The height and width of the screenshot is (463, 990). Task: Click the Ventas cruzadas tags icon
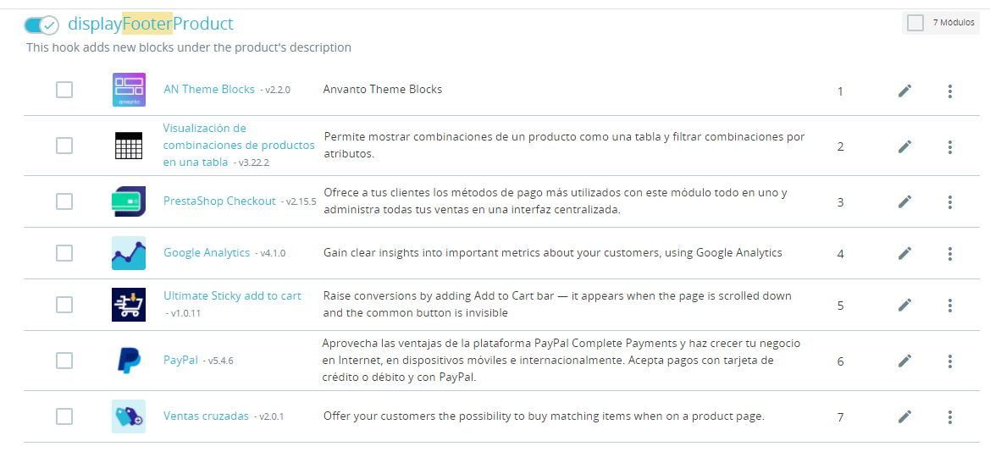[x=129, y=416]
